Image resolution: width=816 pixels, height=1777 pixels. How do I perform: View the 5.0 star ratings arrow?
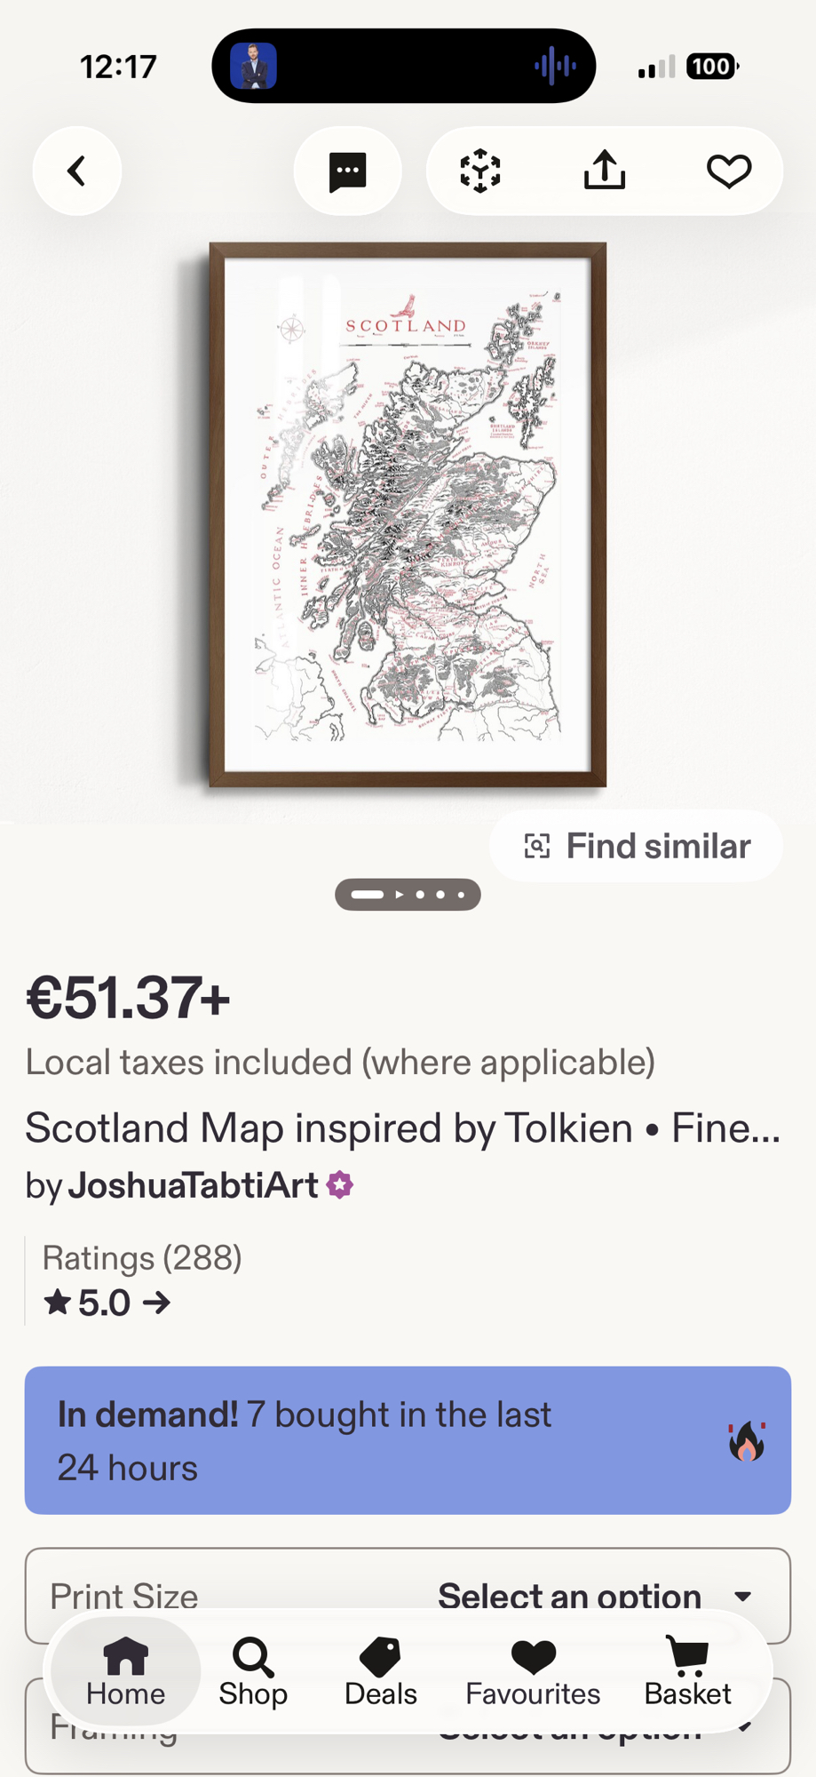point(107,1303)
